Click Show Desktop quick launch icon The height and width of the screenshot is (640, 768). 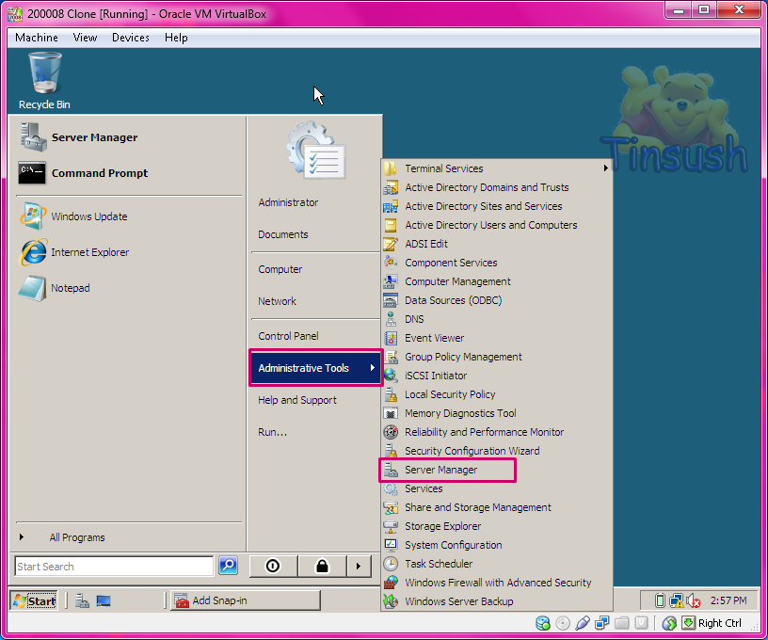[x=104, y=600]
